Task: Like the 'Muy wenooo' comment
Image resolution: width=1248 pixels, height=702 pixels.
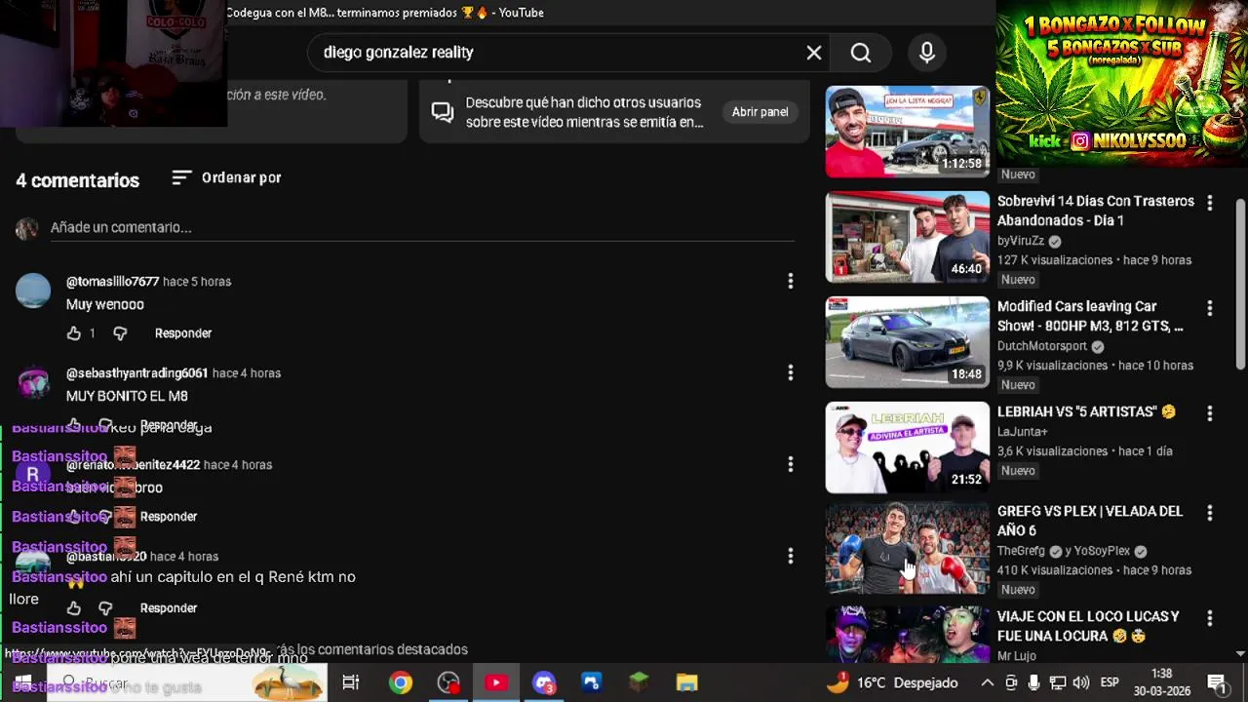Action: 74,333
